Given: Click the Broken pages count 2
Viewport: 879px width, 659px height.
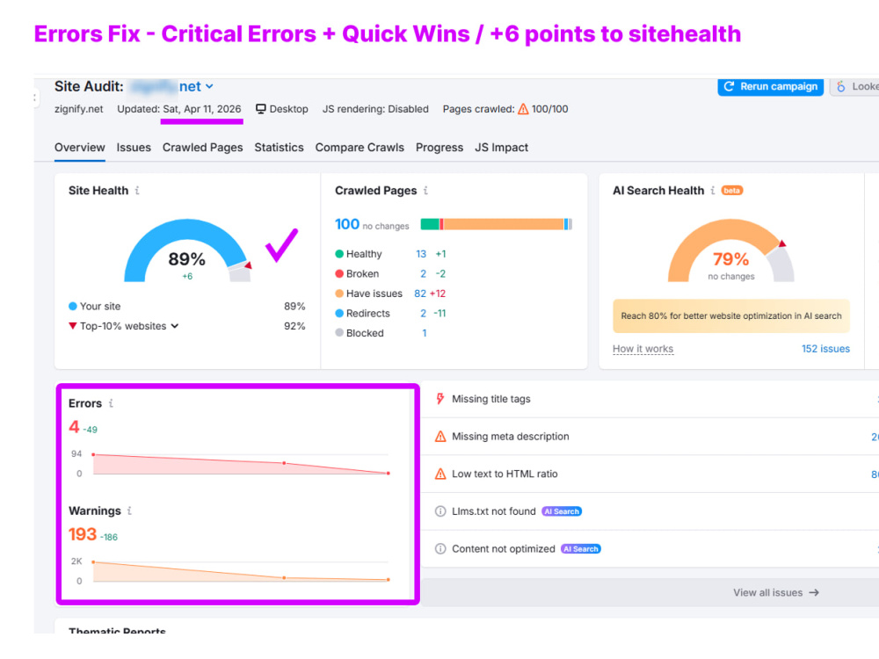Looking at the screenshot, I should tap(424, 273).
